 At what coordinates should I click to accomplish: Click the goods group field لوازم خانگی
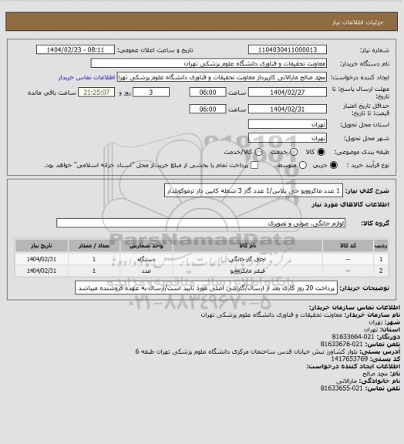200,223
